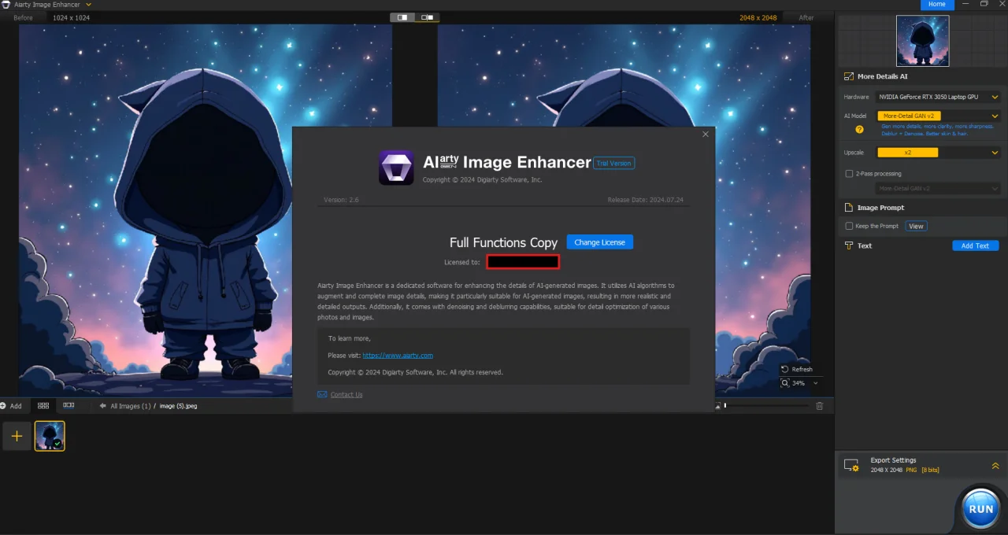This screenshot has width=1008, height=535.
Task: Click the zoom magnifier icon
Action: (785, 383)
